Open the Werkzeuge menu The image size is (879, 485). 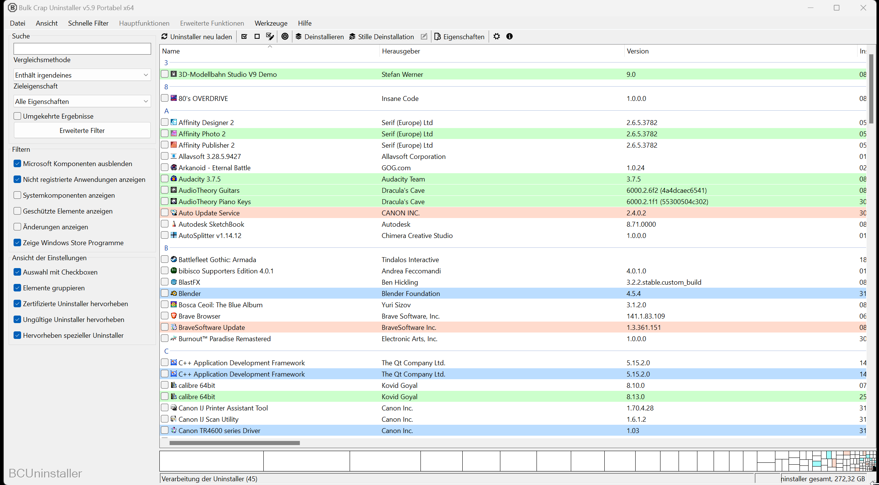[271, 23]
